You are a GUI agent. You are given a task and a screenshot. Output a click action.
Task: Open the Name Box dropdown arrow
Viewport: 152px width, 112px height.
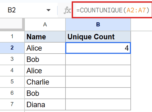tap(48, 10)
